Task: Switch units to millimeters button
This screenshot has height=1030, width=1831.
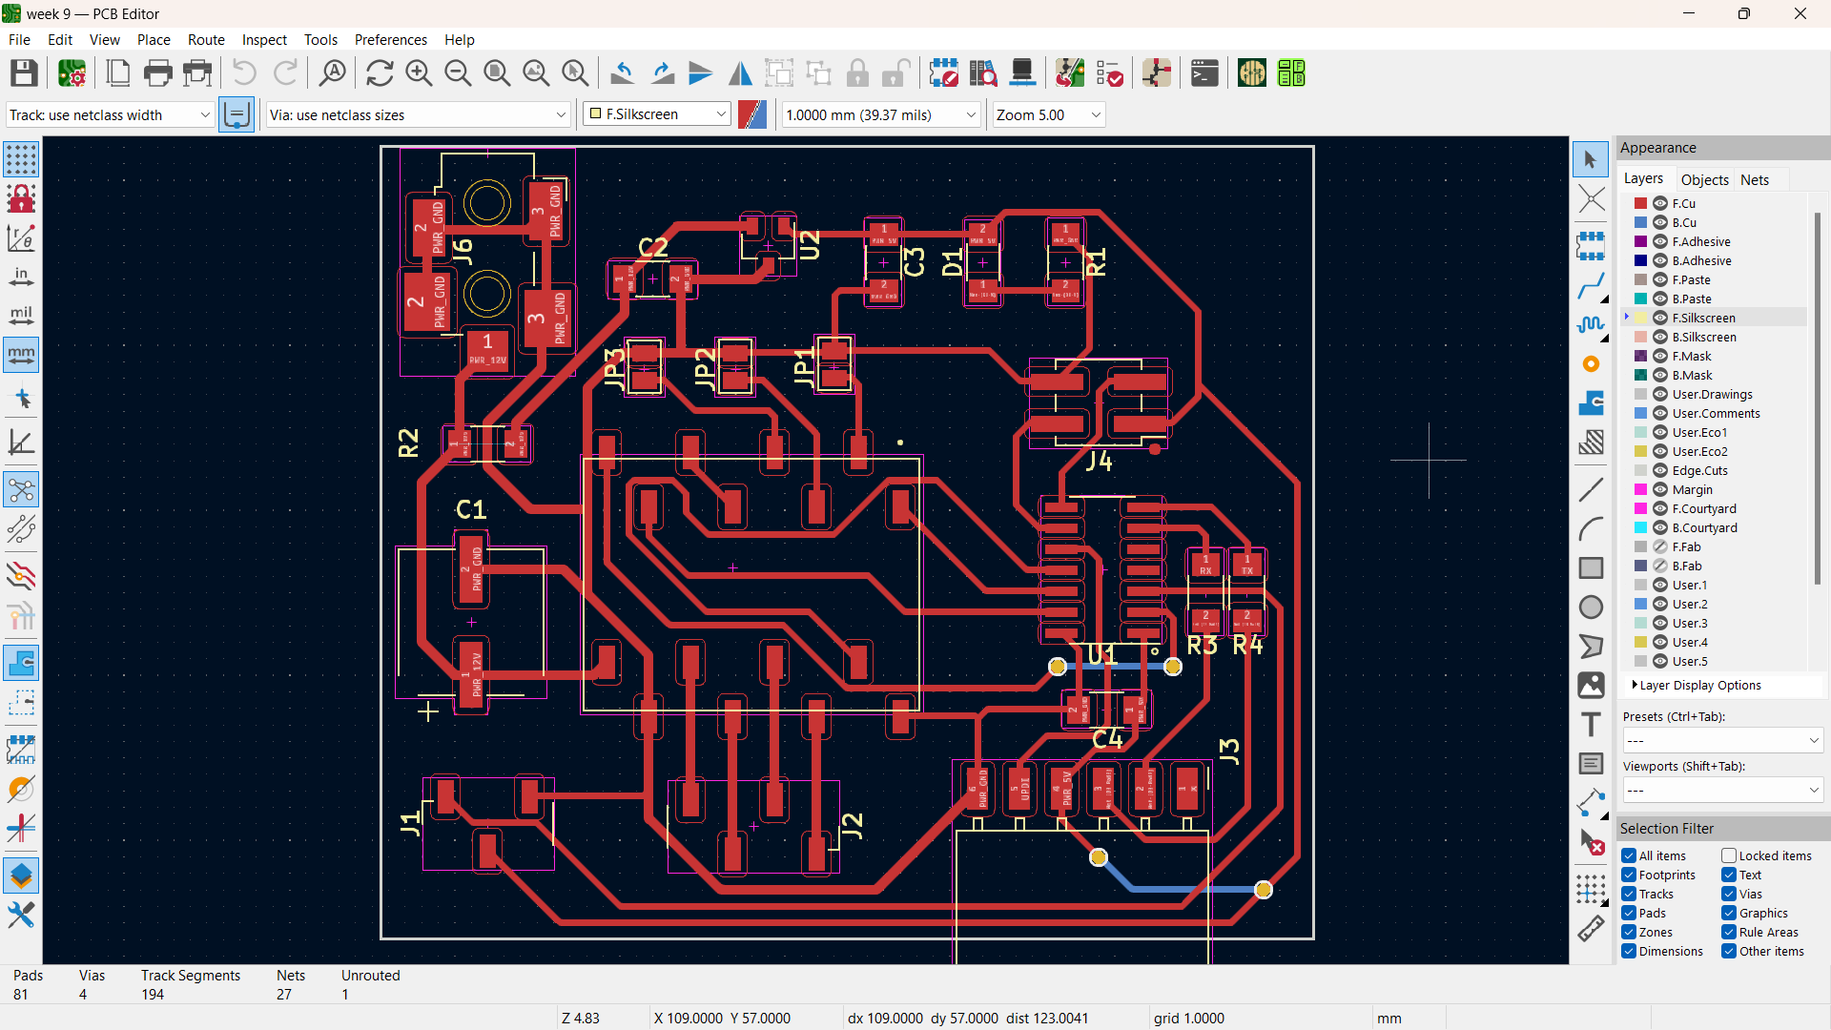Action: [21, 355]
